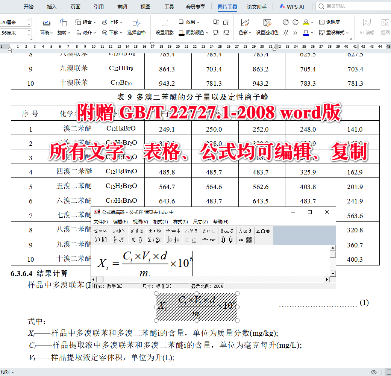Click the 透明度 transparency button
391x376 pixels.
[x=329, y=22]
